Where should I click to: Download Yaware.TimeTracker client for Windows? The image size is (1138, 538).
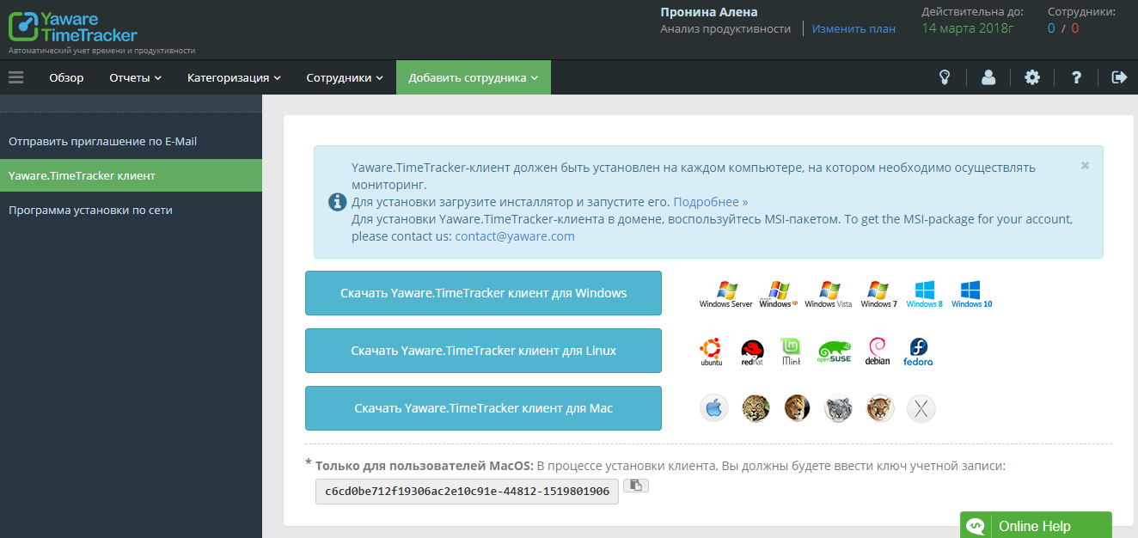483,293
